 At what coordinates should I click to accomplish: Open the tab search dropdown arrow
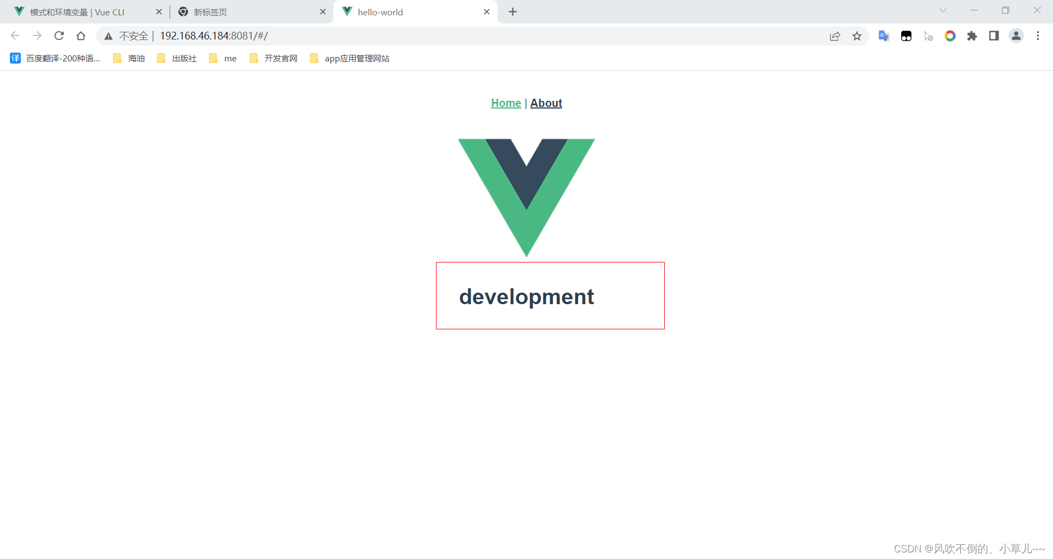(943, 10)
